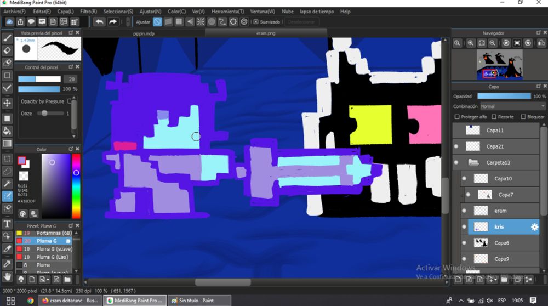This screenshot has width=548, height=306.
Task: Select the Eraser tool
Action: coord(7,50)
